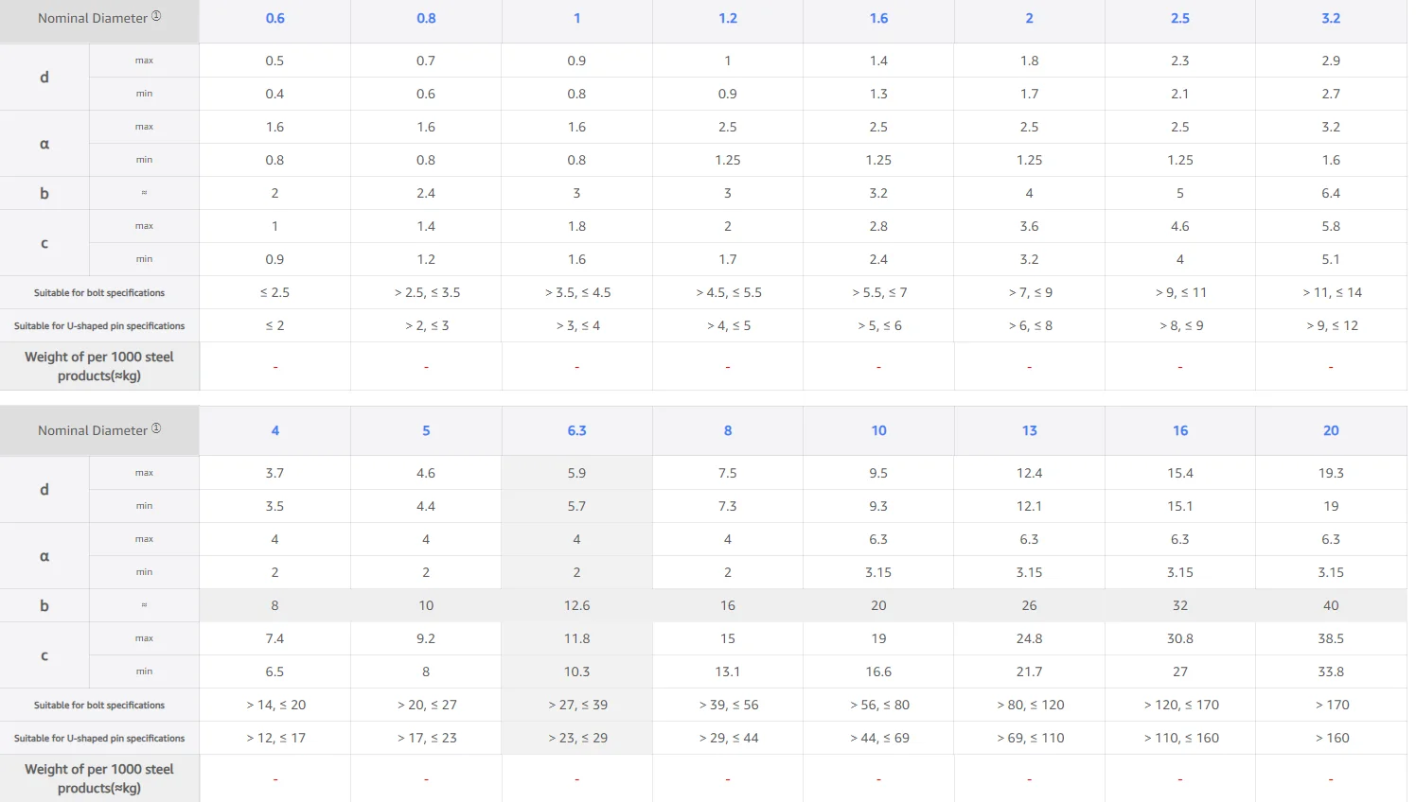
Task: Open the blue 8 nominal diameter header
Action: [x=727, y=430]
